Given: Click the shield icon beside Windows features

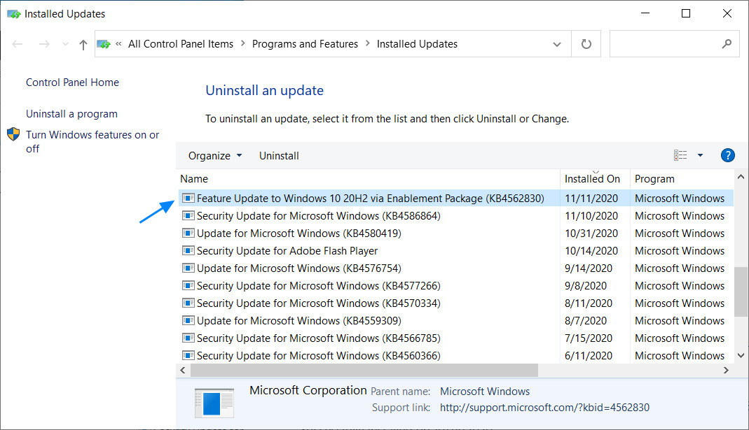Looking at the screenshot, I should tap(13, 134).
